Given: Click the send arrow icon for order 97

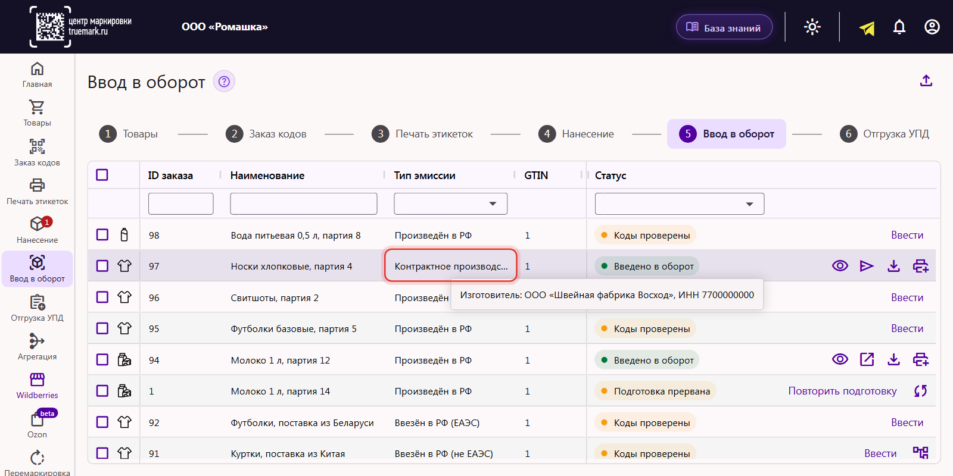Looking at the screenshot, I should pyautogui.click(x=867, y=266).
